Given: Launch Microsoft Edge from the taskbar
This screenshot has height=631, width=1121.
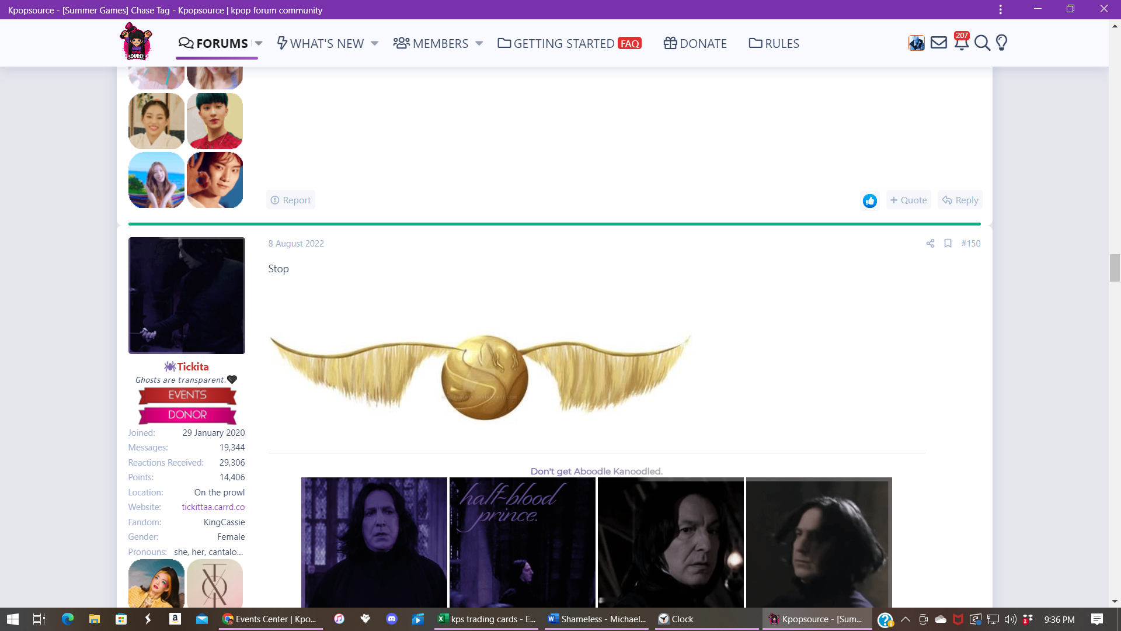Looking at the screenshot, I should pos(68,619).
